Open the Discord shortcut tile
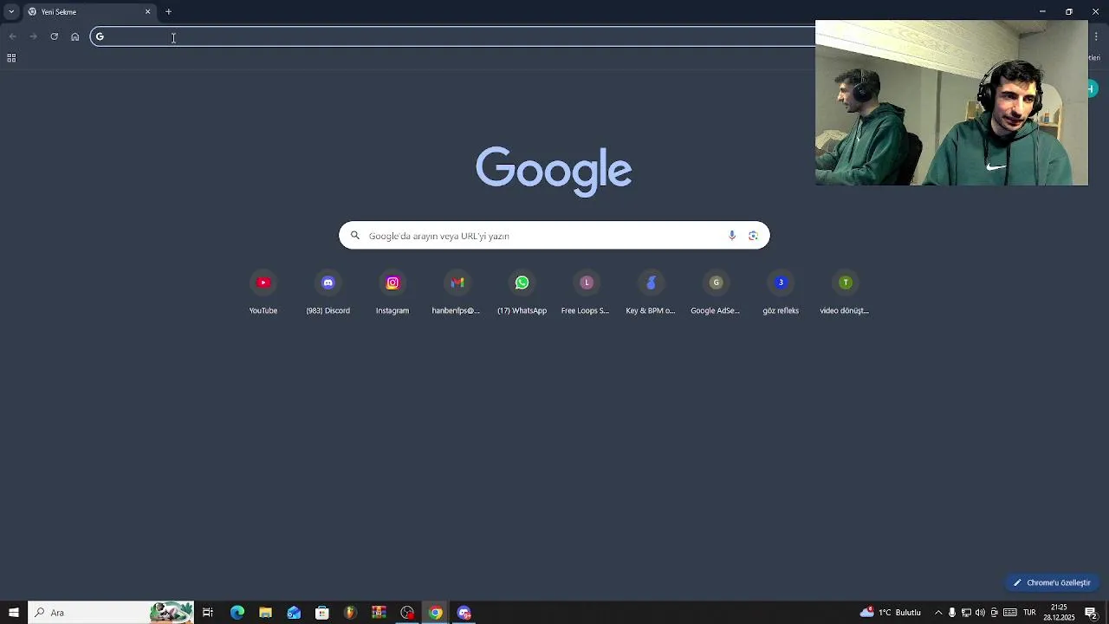The image size is (1109, 624). click(x=328, y=293)
